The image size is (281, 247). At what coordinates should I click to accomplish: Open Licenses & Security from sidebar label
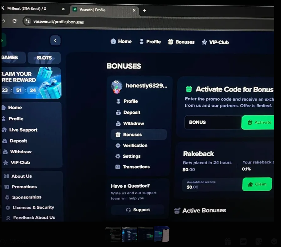33,207
